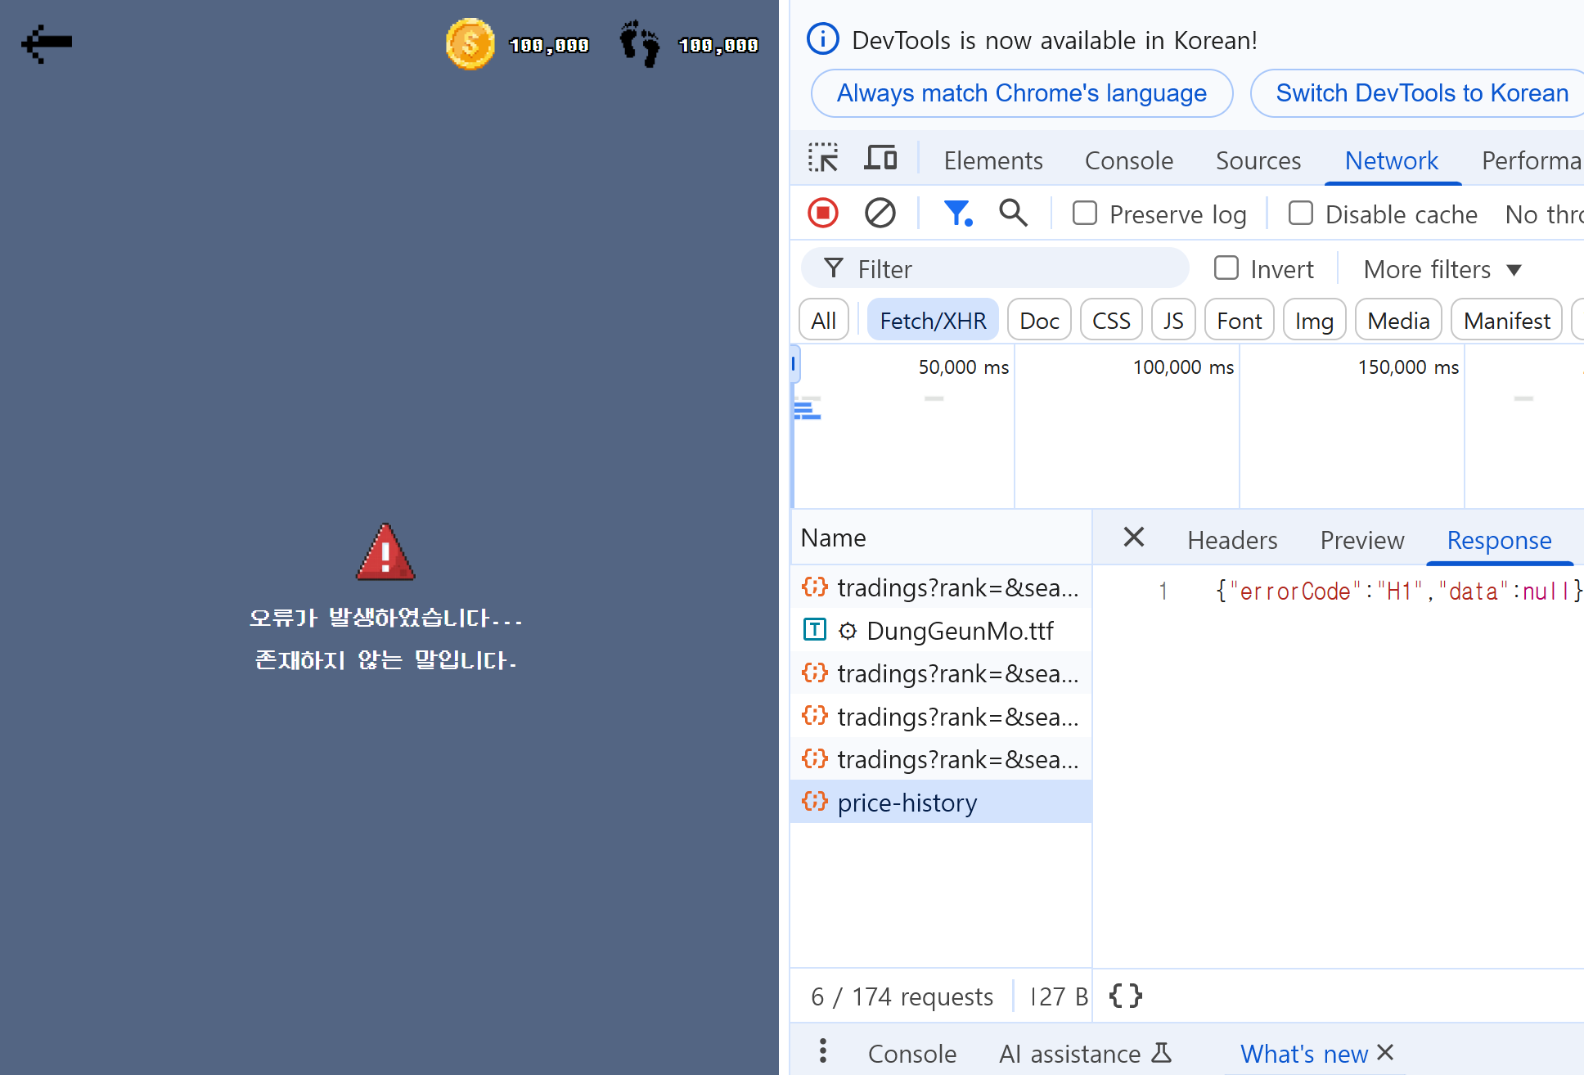Stop recording network log
This screenshot has width=1584, height=1075.
pyautogui.click(x=823, y=214)
